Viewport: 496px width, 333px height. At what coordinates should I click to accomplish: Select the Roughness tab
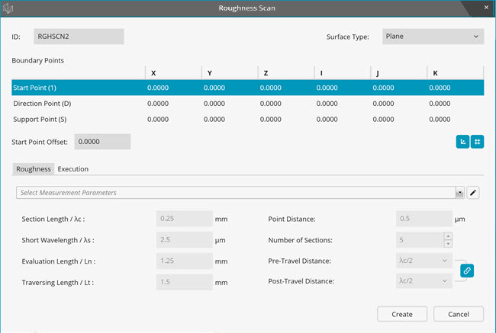(x=33, y=169)
